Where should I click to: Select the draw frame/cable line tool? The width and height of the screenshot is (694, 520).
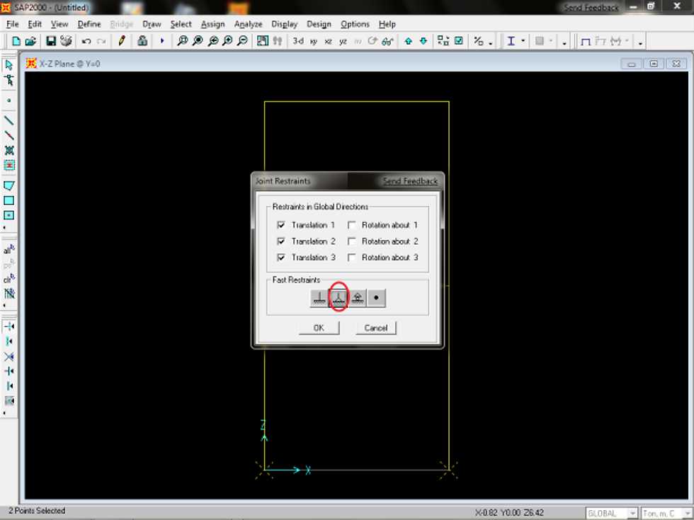8,120
